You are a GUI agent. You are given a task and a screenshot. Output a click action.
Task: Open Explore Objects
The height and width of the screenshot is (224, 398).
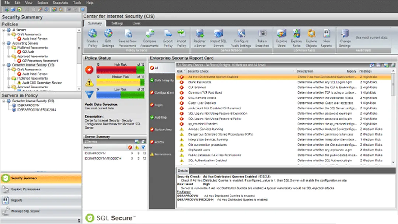(311, 38)
